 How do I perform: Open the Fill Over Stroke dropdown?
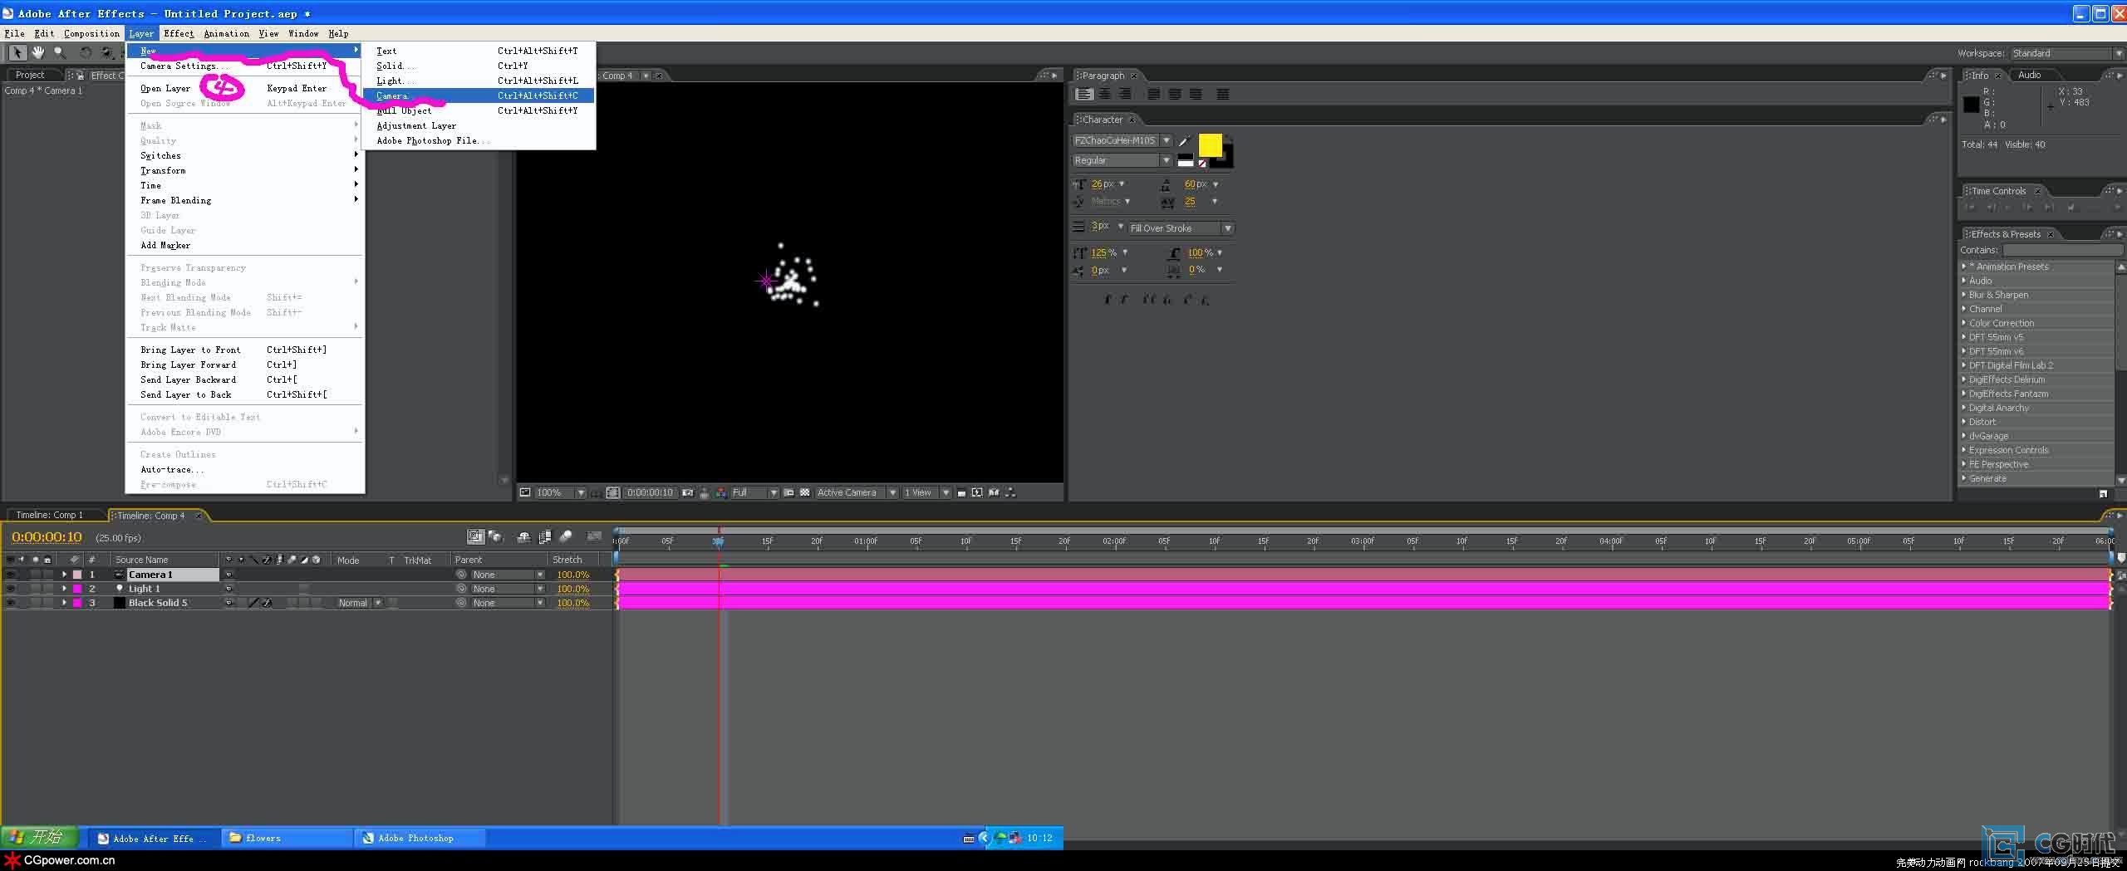point(1180,228)
